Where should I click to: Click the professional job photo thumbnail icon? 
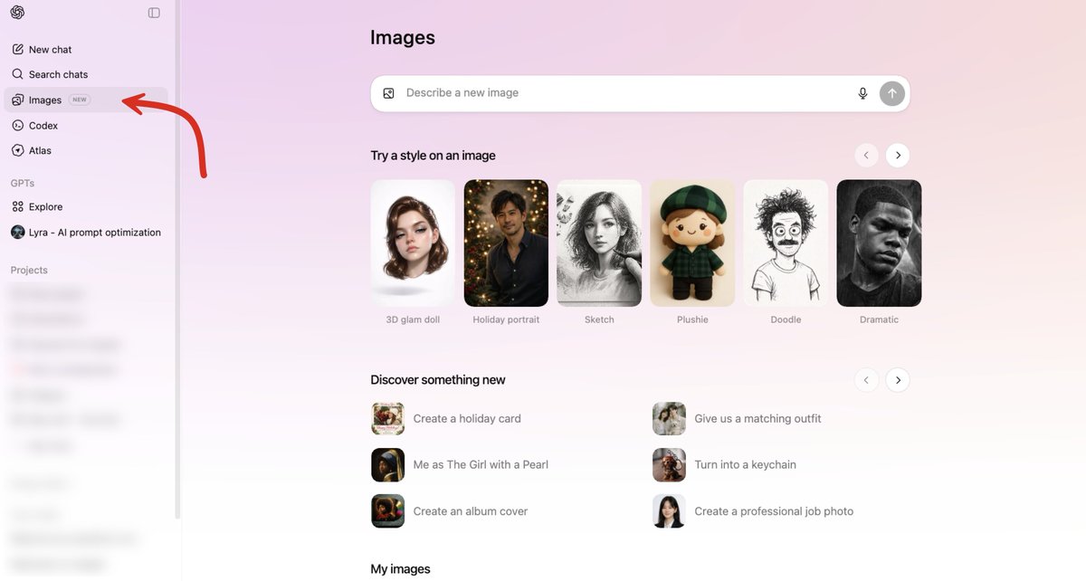(669, 511)
